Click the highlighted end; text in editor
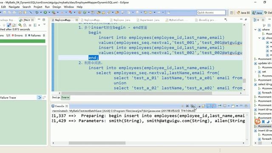272x153 pixels. tap(93, 58)
